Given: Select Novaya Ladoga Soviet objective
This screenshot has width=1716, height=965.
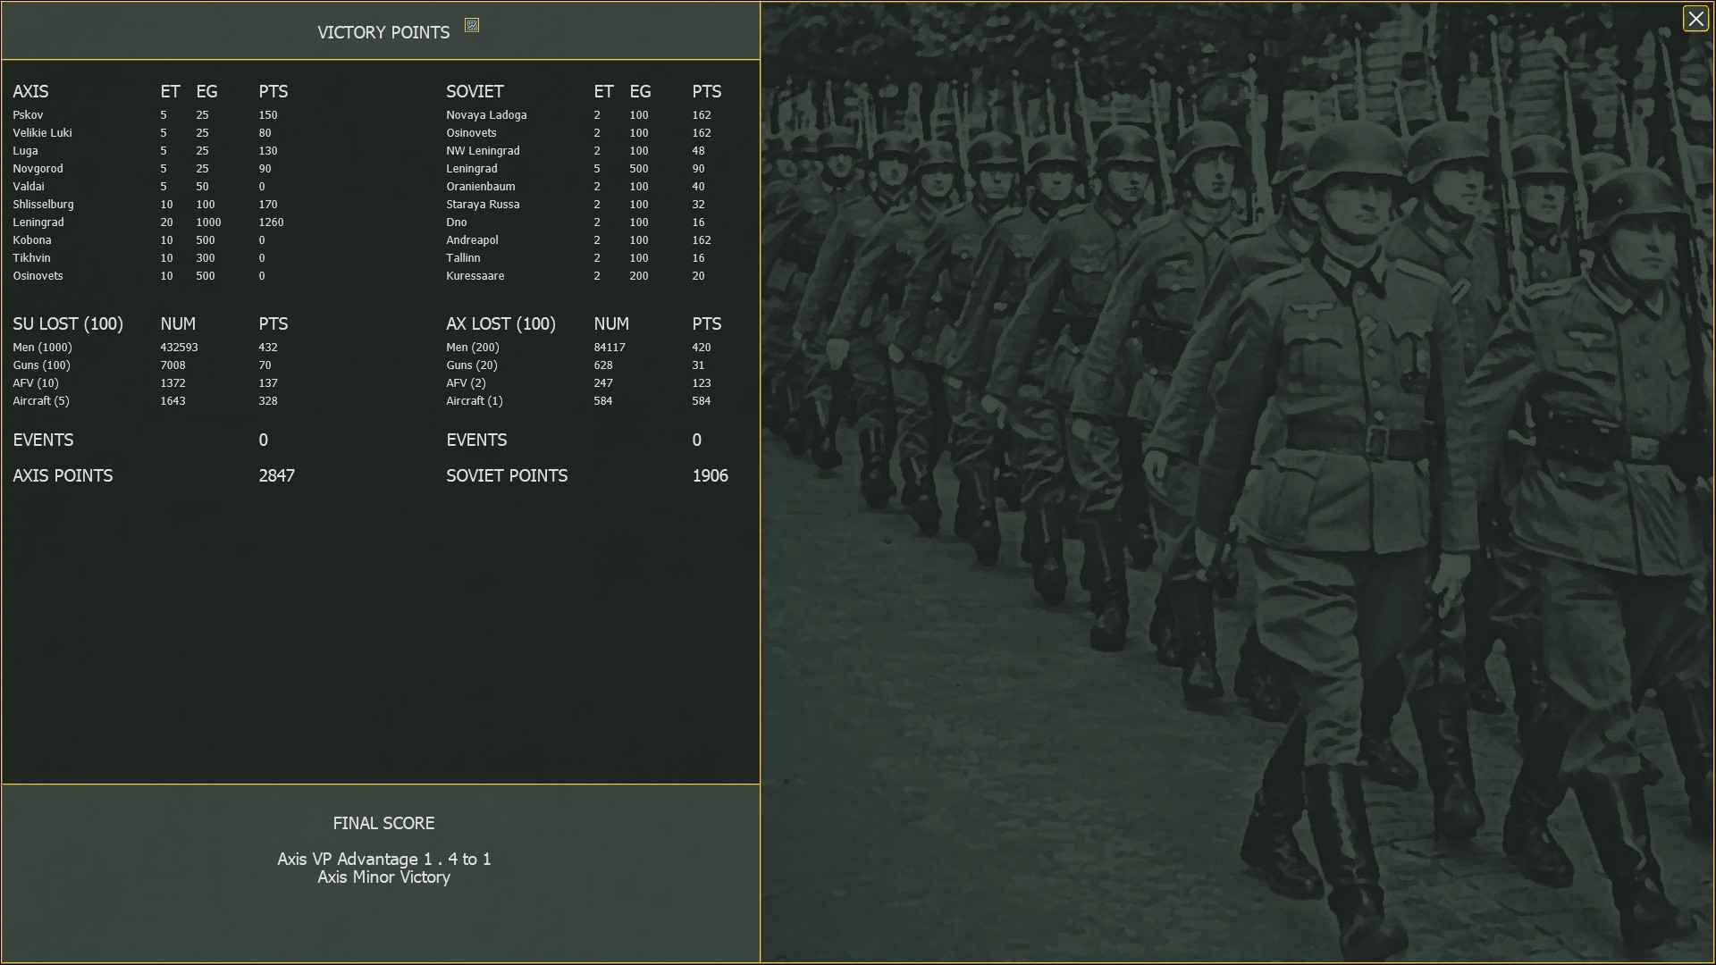Looking at the screenshot, I should tap(486, 115).
